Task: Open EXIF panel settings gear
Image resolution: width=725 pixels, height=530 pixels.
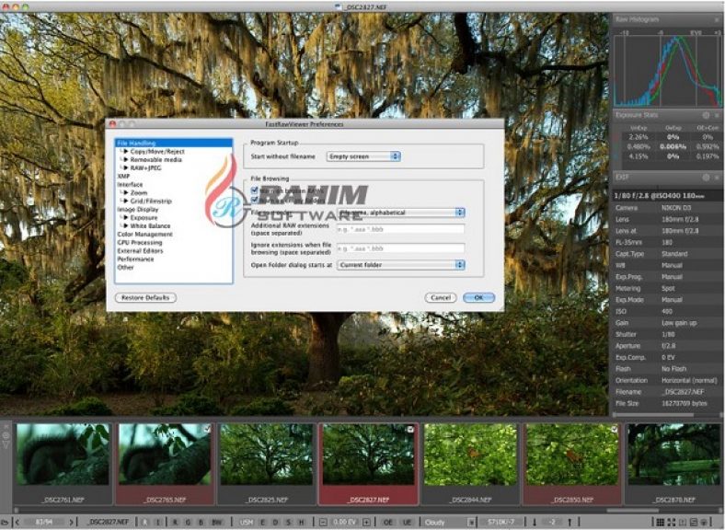Action: [x=705, y=177]
